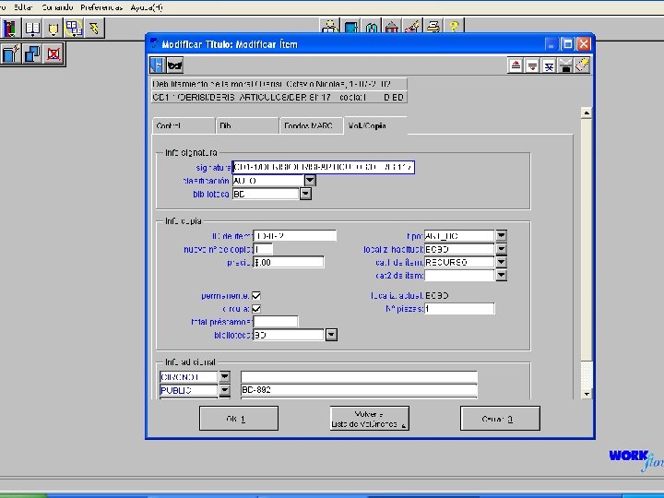The height and width of the screenshot is (498, 664).
Task: Open the tipo dropdown arrow
Action: point(501,235)
